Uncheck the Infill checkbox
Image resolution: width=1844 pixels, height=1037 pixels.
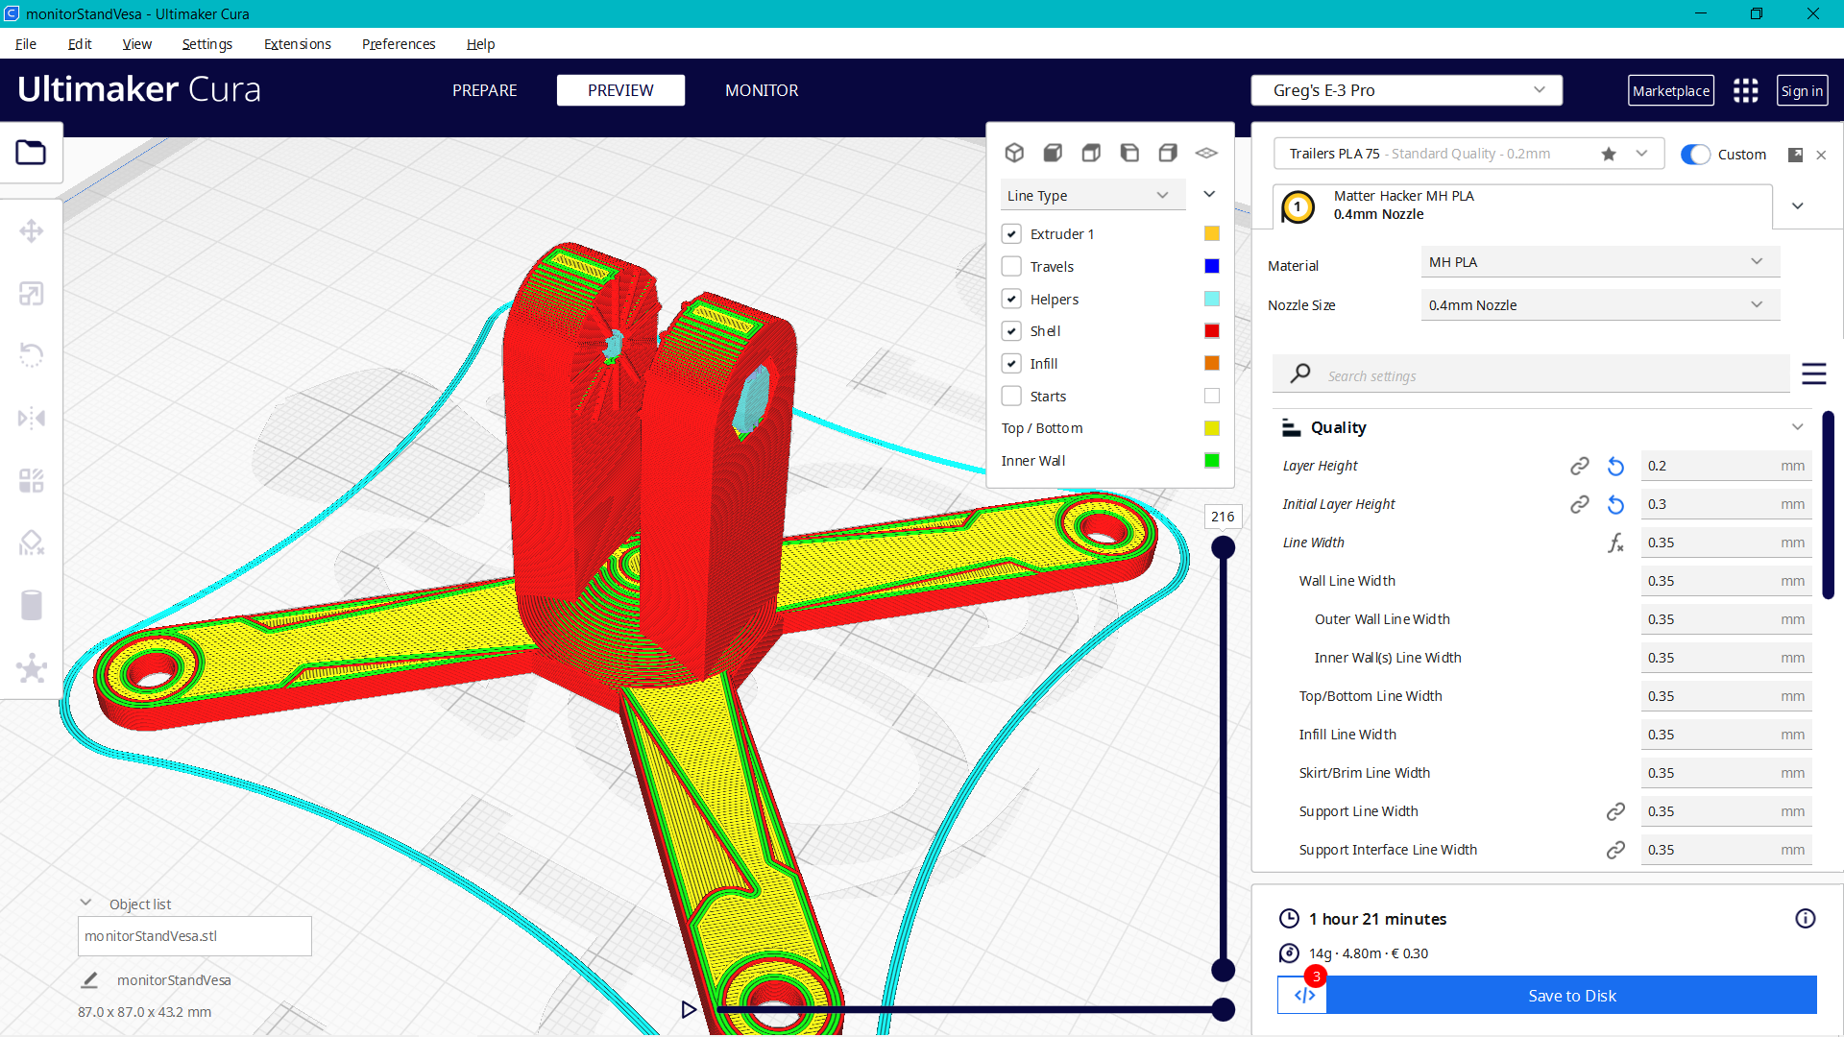pyautogui.click(x=1011, y=363)
